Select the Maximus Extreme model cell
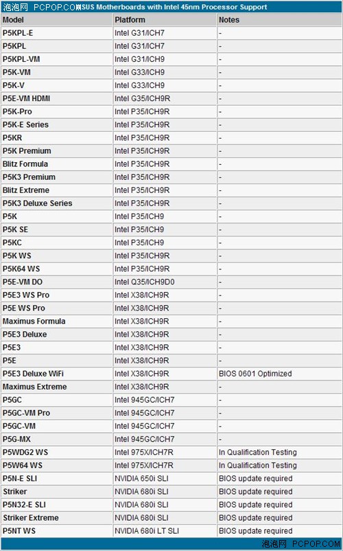 pos(56,387)
